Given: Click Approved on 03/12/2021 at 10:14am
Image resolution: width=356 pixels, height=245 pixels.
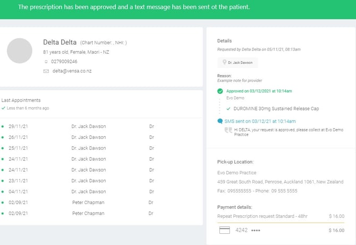Looking at the screenshot, I should pyautogui.click(x=259, y=91).
